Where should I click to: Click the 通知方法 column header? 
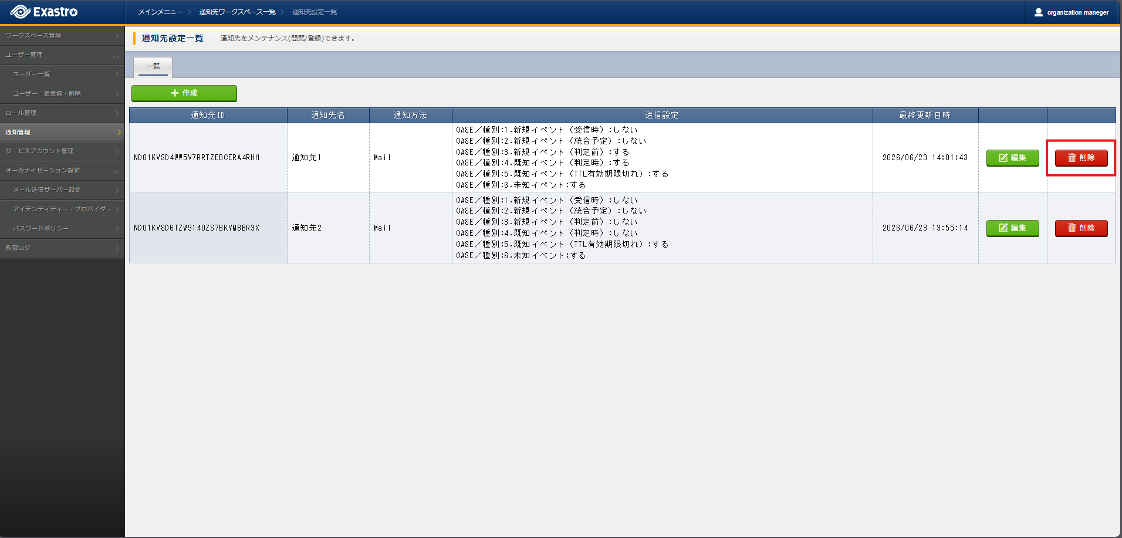(410, 115)
